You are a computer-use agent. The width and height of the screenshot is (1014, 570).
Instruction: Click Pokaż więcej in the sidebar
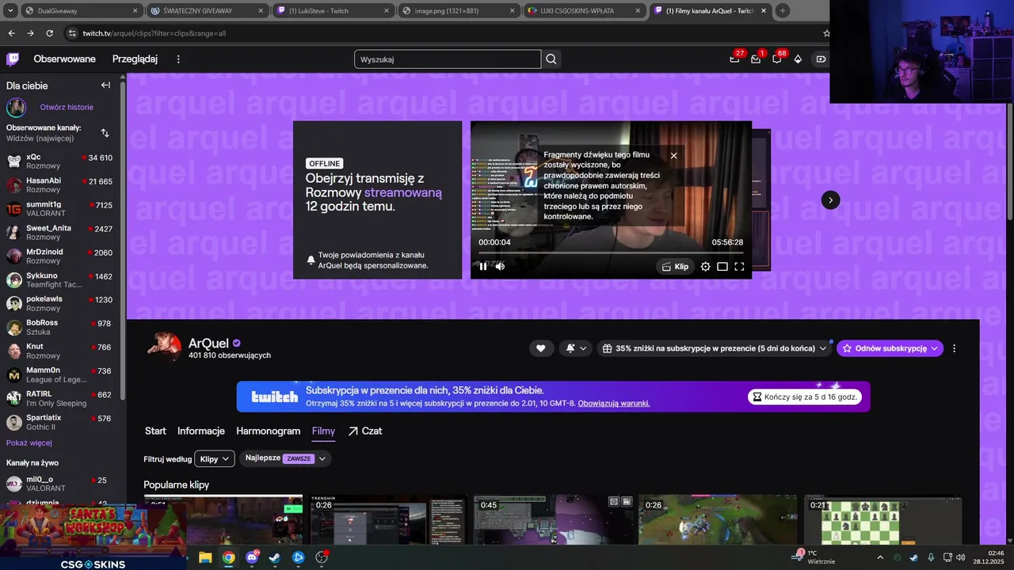pos(29,443)
